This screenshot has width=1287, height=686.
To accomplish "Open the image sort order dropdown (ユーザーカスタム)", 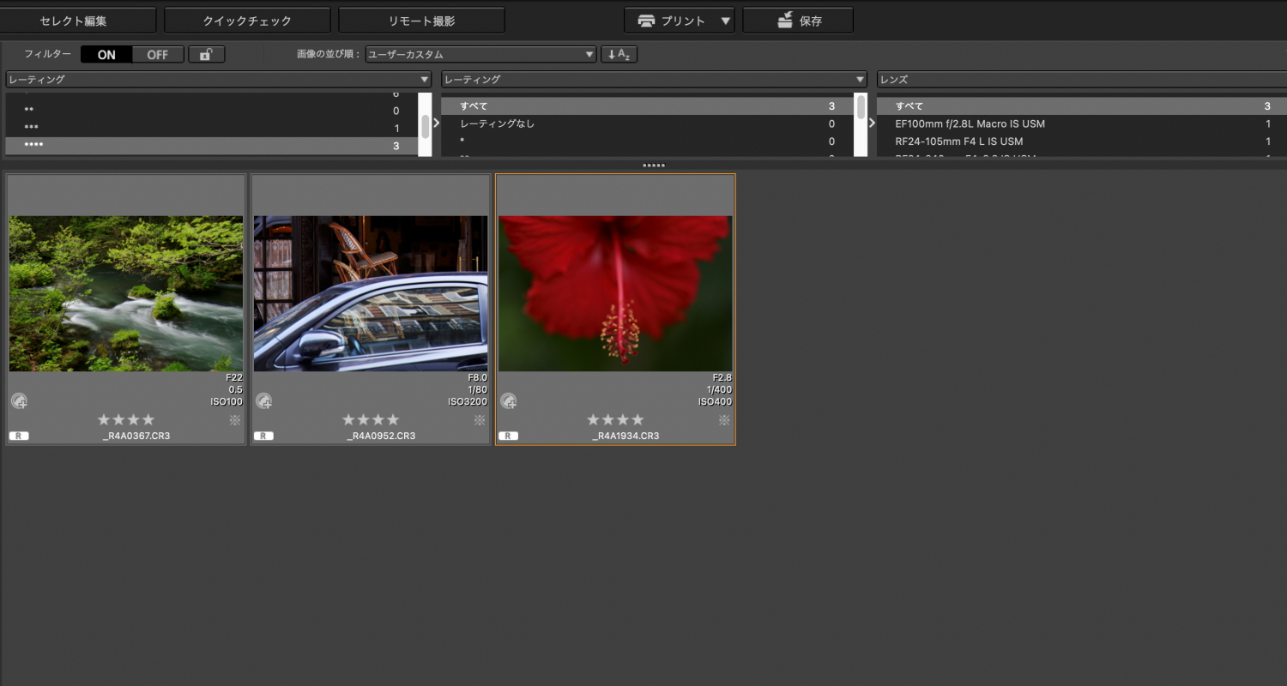I will pos(480,55).
